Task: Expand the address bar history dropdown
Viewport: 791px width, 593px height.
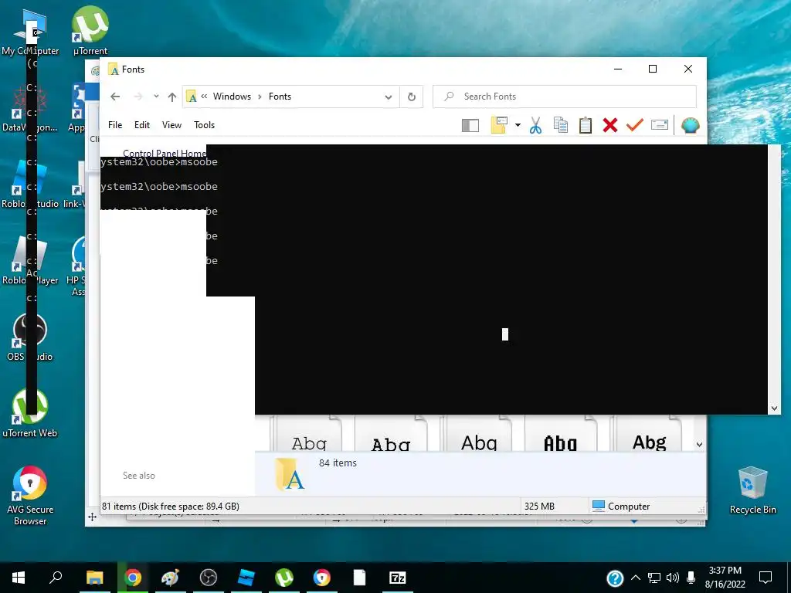Action: coord(389,97)
